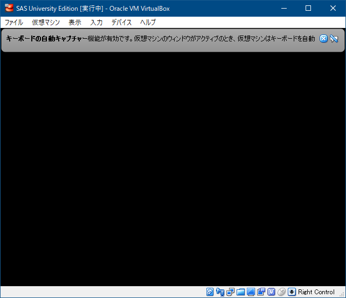The height and width of the screenshot is (298, 346).
Task: Click the hard disk activity icon
Action: tap(210, 292)
